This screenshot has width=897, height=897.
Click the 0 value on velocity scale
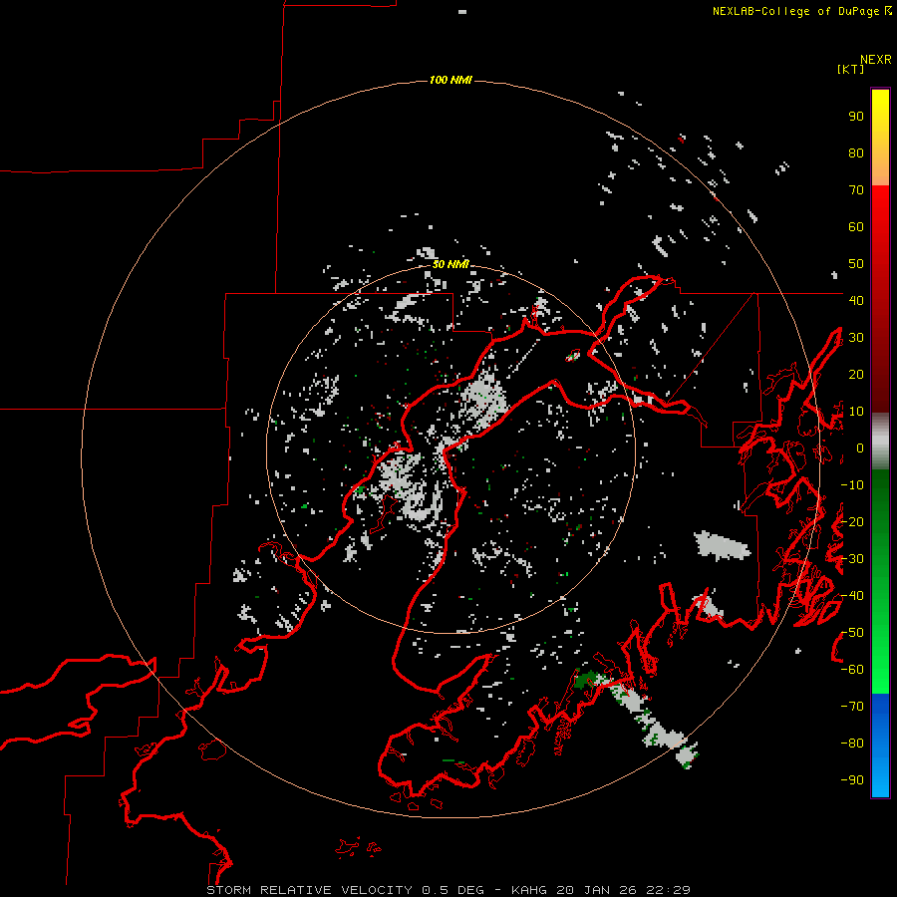tap(860, 448)
